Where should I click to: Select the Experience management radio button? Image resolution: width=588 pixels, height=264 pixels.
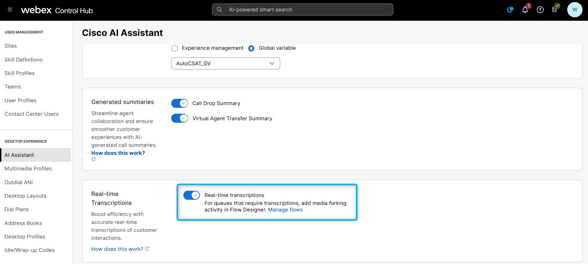point(174,48)
